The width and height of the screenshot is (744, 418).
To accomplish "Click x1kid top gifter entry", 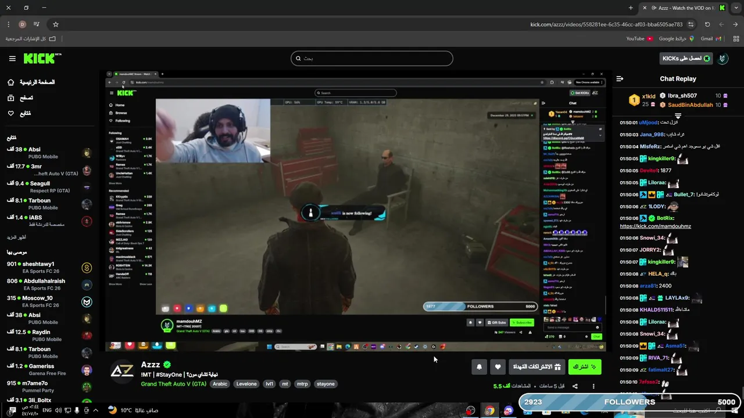I will coord(642,100).
